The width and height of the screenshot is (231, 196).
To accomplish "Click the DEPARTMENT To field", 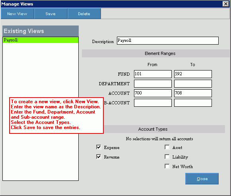I will [193, 84].
